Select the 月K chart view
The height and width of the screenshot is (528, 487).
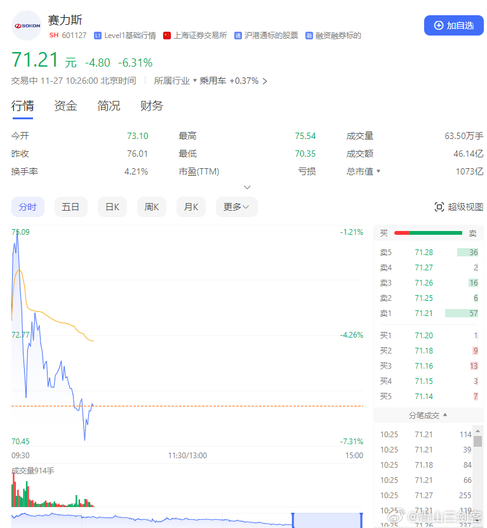pyautogui.click(x=191, y=207)
